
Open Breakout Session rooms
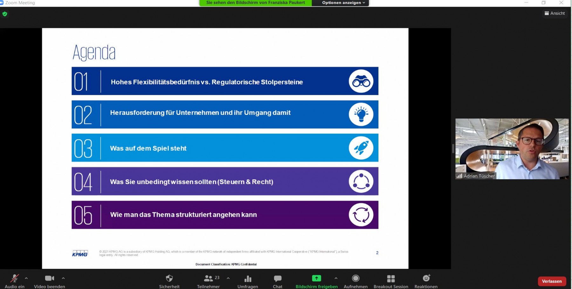[391, 279]
